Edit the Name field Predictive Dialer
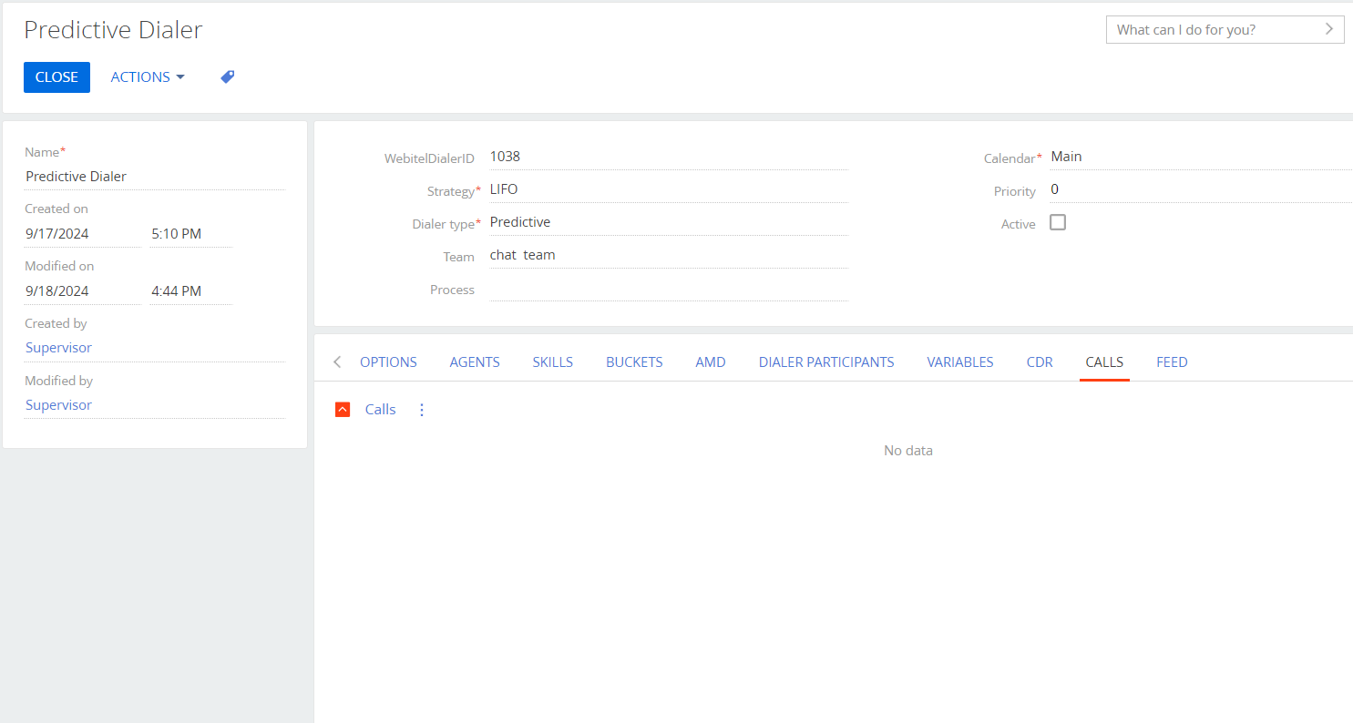The height and width of the screenshot is (723, 1353). [154, 177]
